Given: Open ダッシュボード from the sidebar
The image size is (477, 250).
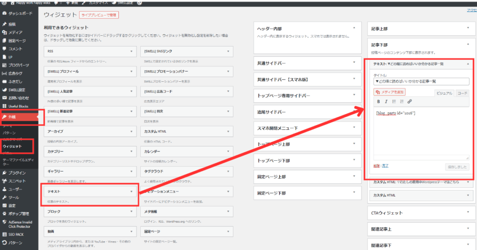Looking at the screenshot, I should point(20,13).
